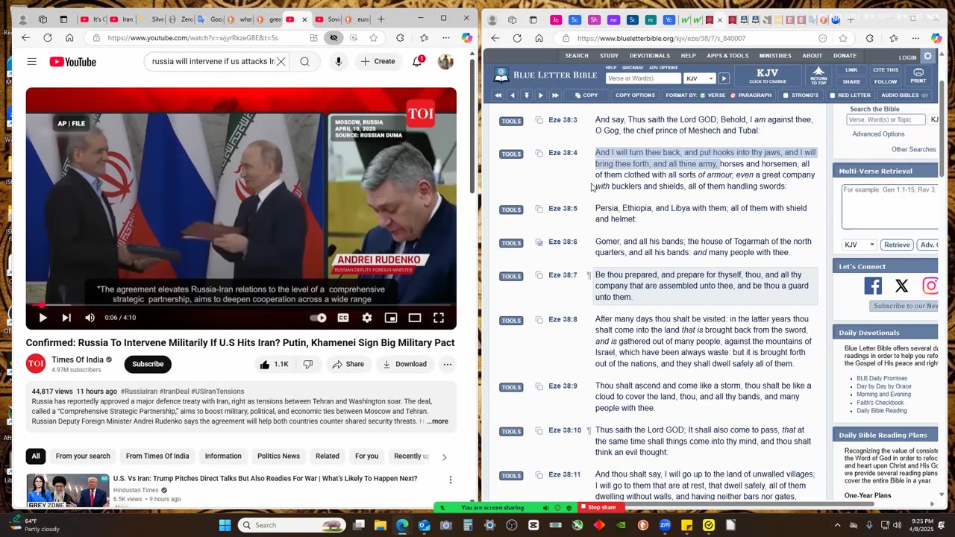Open Blue Letter Bible settings gear
Image resolution: width=955 pixels, height=537 pixels.
pos(928,56)
